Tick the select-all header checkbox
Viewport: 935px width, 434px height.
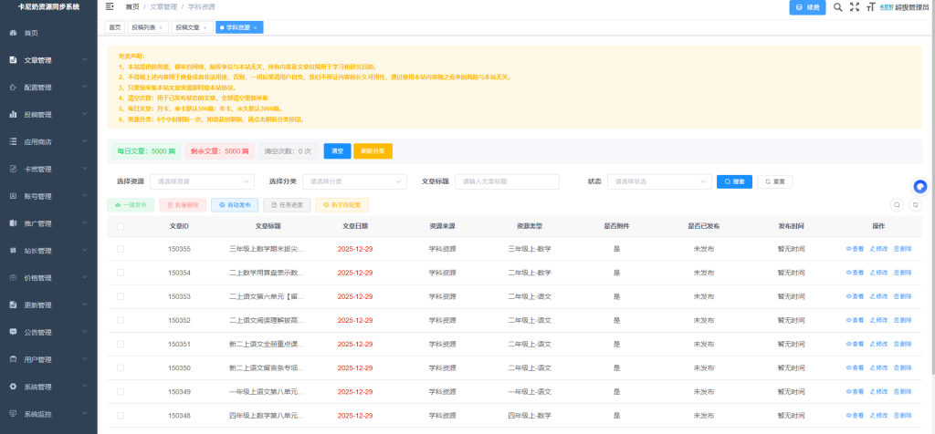121,226
